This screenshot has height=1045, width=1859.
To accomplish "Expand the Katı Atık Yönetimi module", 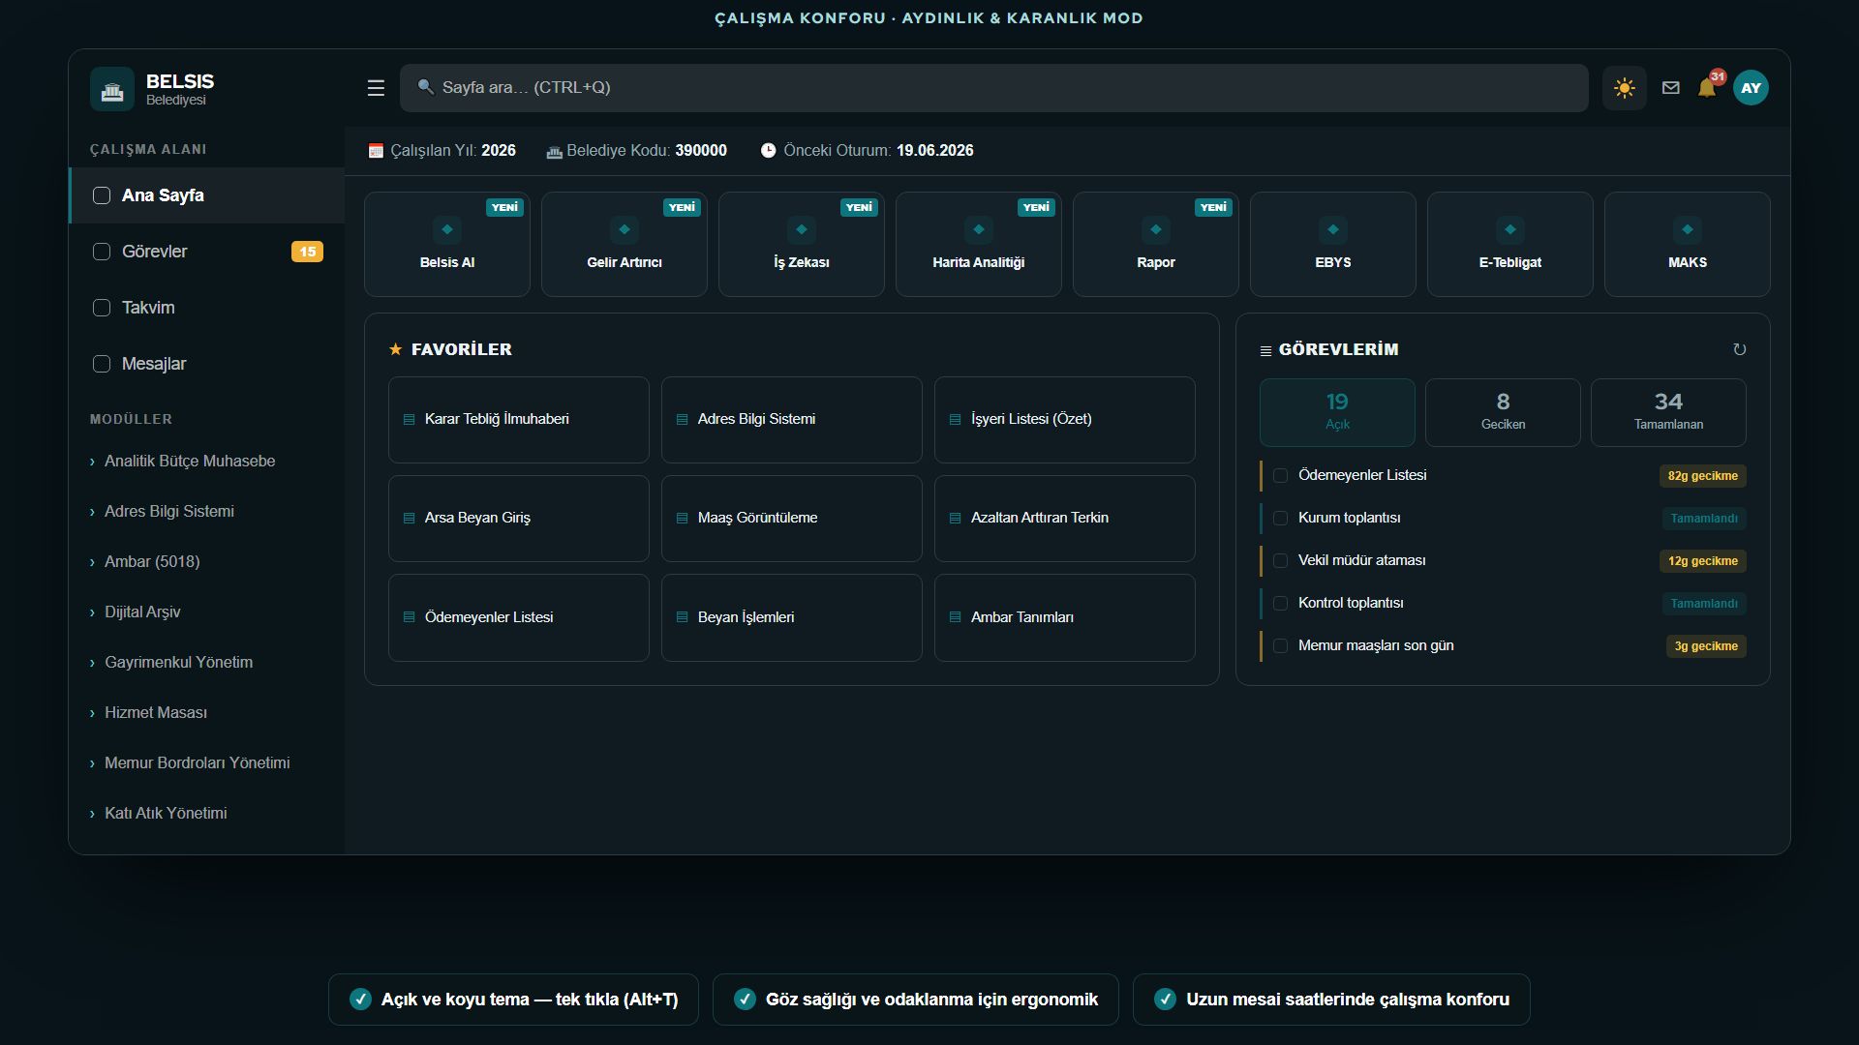I will 206,814.
